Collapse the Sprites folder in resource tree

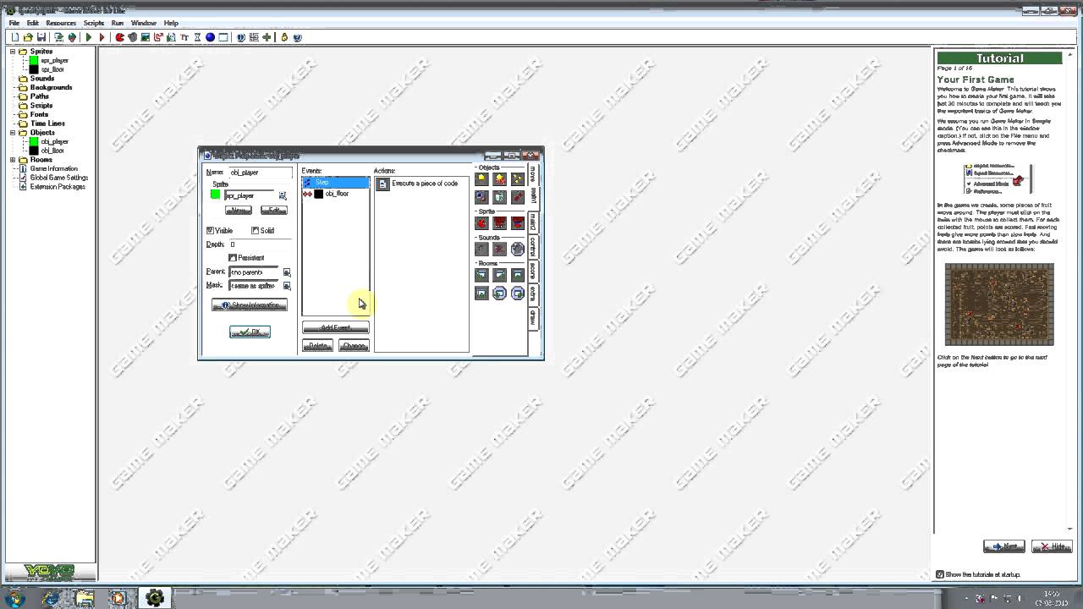pos(13,52)
